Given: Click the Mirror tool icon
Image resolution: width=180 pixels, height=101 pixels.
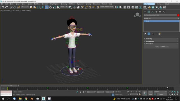Looking at the screenshot, I should pyautogui.click(x=116, y=7).
